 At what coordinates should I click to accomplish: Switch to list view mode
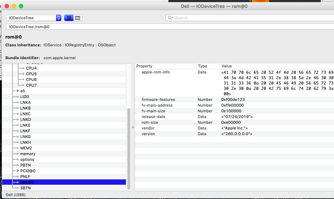tap(69, 18)
